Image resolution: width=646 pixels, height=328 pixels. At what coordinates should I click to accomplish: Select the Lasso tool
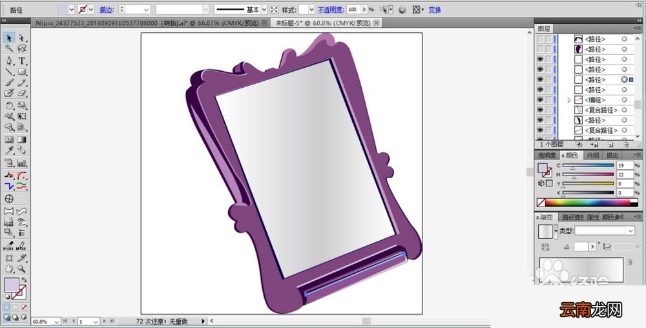click(22, 48)
